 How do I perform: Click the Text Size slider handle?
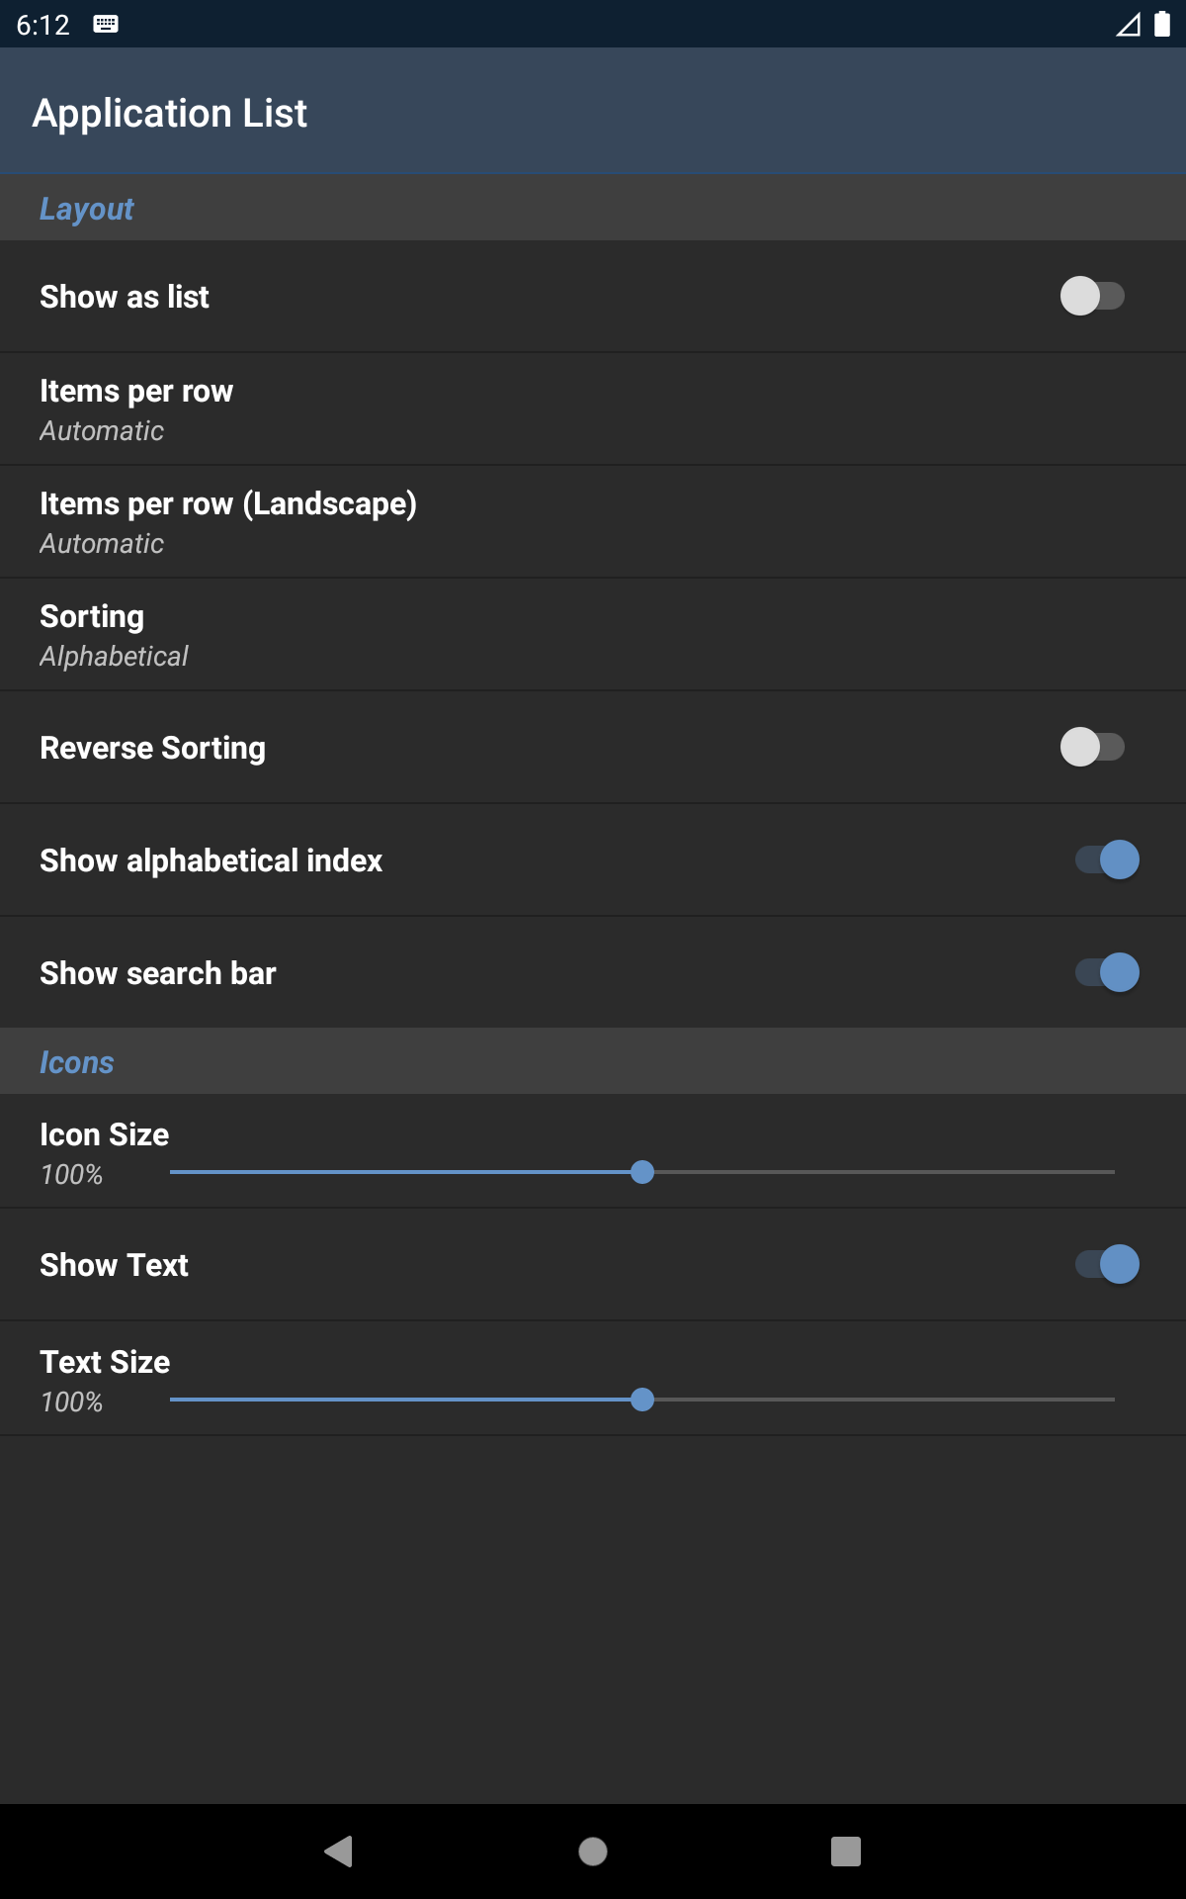pos(642,1400)
